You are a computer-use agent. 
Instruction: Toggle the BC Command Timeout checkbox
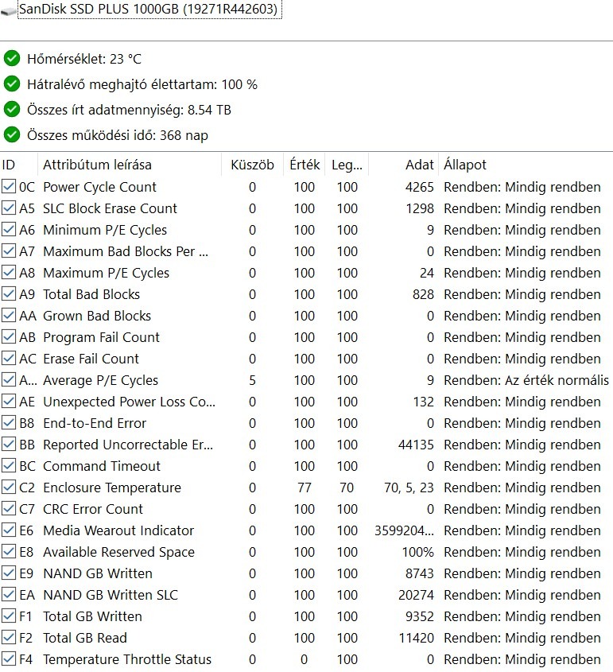point(9,466)
